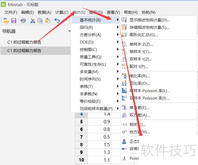Open the 文件(F) menu

11,12
